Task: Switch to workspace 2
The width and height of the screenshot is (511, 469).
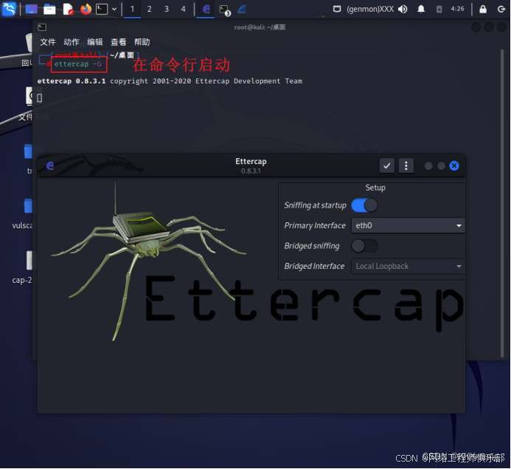Action: point(149,9)
